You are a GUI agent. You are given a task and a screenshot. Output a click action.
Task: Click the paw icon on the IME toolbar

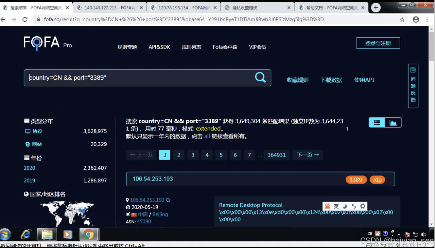pyautogui.click(x=327, y=206)
